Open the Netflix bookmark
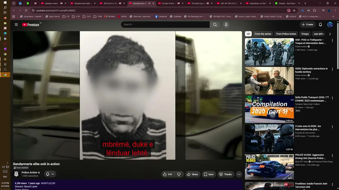Screen dimensions: 339x190 (x=122, y=16)
